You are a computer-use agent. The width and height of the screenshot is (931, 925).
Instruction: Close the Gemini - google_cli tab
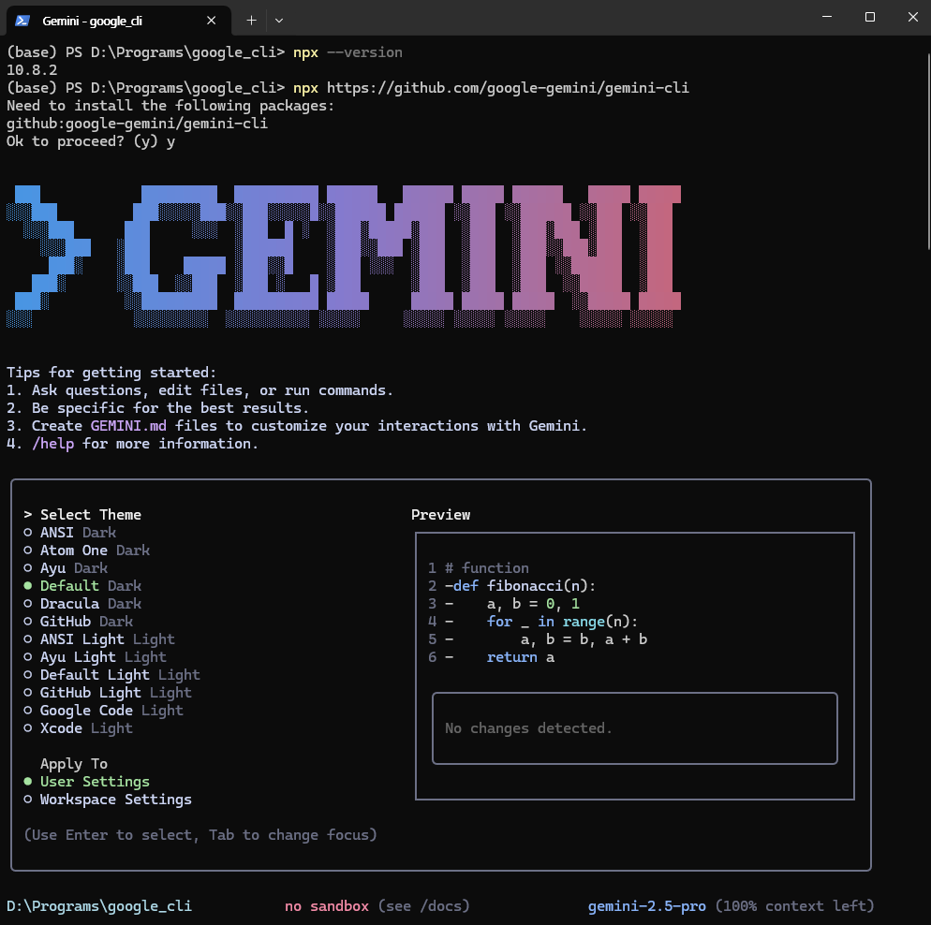point(211,21)
